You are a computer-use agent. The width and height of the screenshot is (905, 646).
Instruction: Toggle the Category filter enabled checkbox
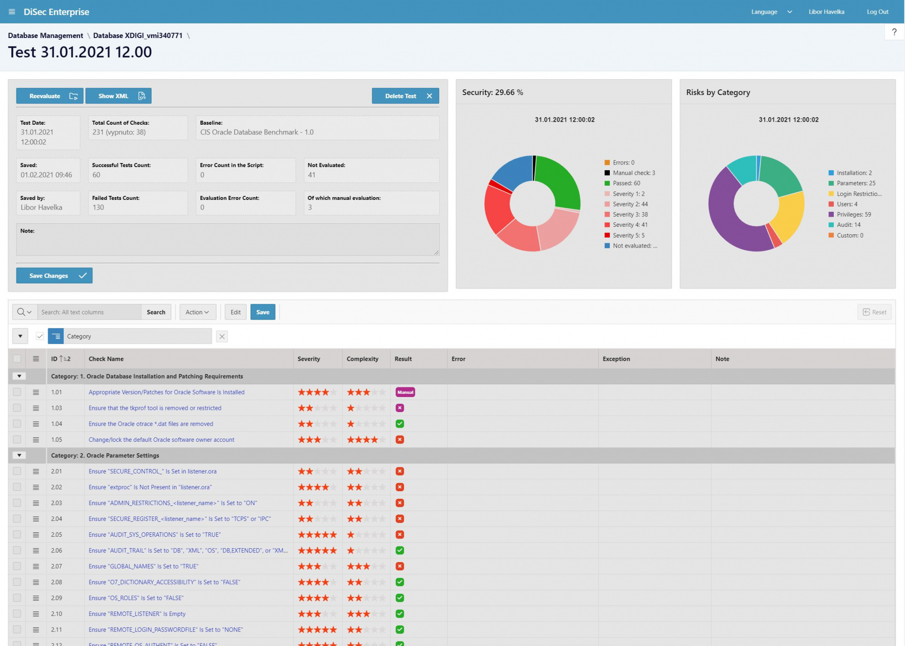[40, 336]
